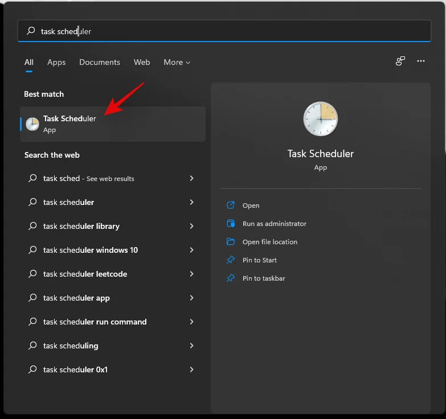Expand the 'task scheduler windows 10' chevron
The image size is (446, 419).
coord(191,250)
